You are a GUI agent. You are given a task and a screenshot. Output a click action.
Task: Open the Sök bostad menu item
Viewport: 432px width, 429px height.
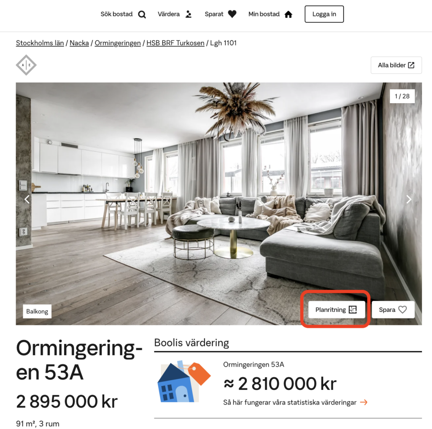coord(123,14)
